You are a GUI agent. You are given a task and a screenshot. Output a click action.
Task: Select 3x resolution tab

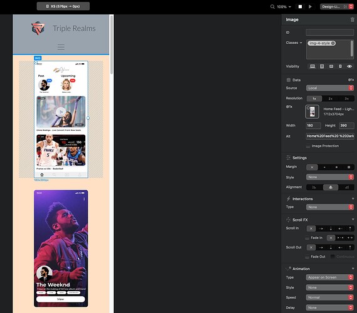click(346, 98)
